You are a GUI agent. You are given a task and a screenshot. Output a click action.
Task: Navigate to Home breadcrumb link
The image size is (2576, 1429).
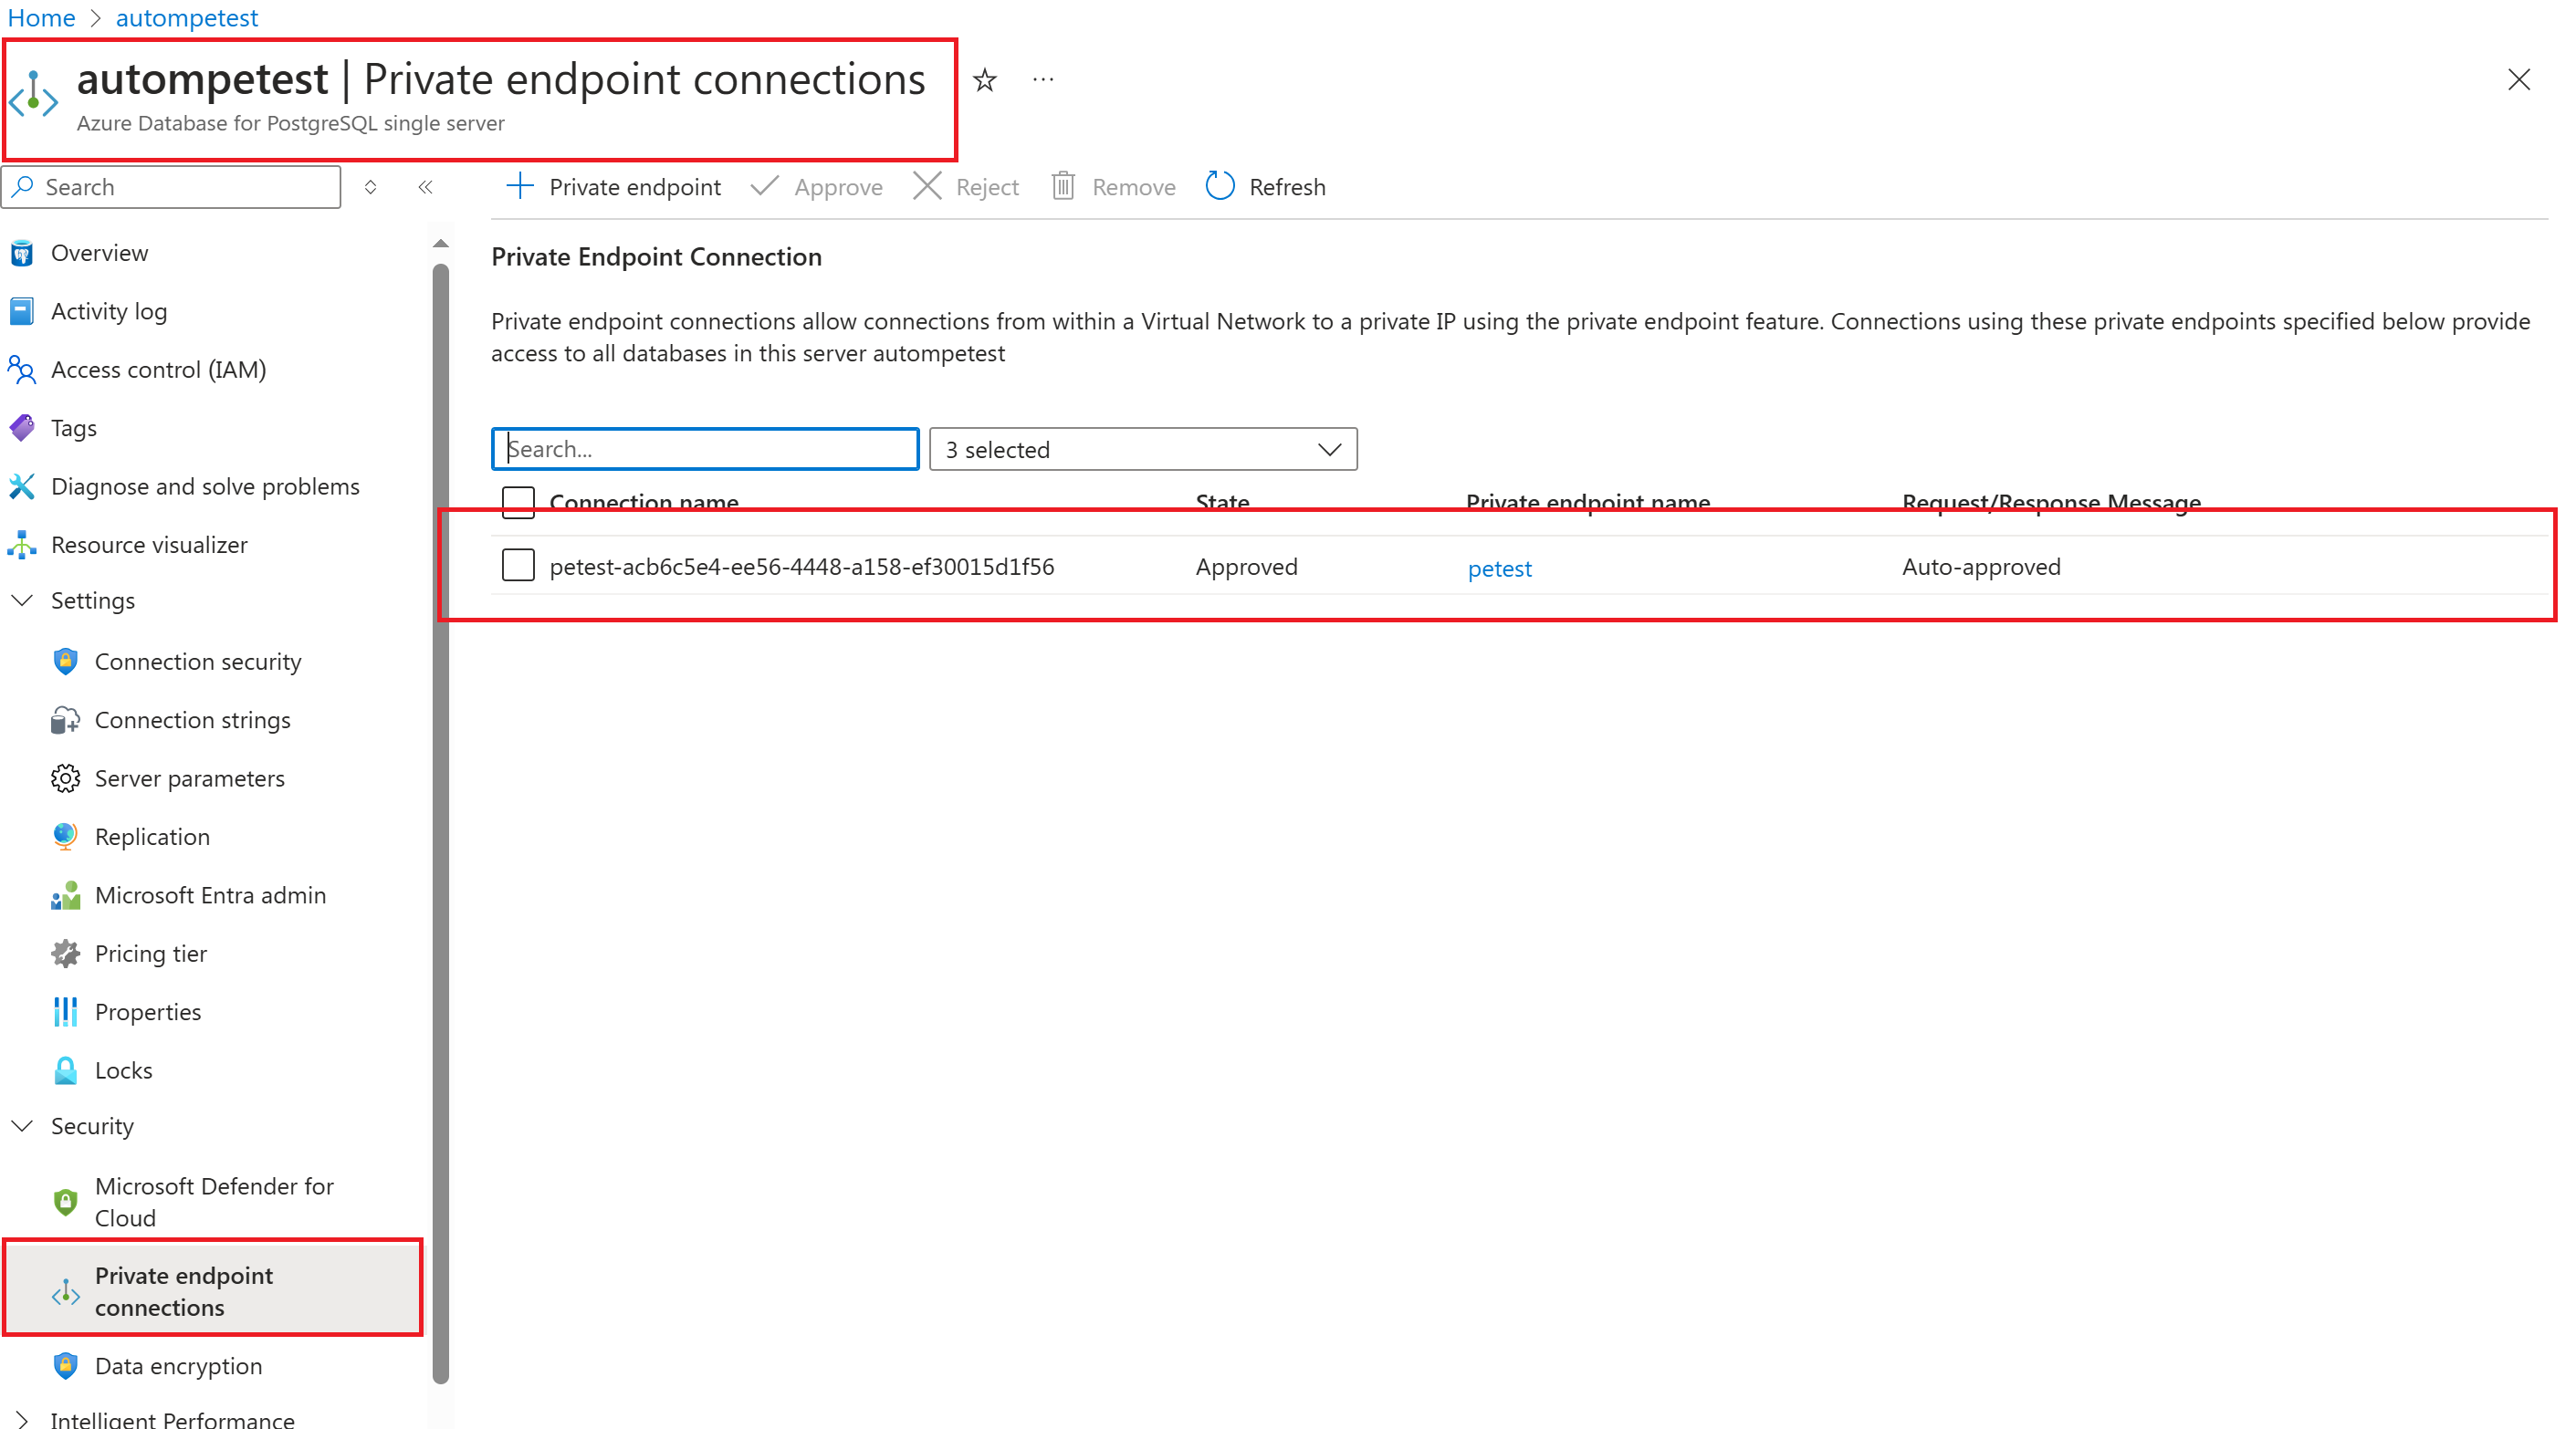41,18
